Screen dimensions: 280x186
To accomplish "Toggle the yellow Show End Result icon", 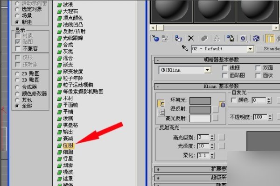I will click(x=269, y=38).
